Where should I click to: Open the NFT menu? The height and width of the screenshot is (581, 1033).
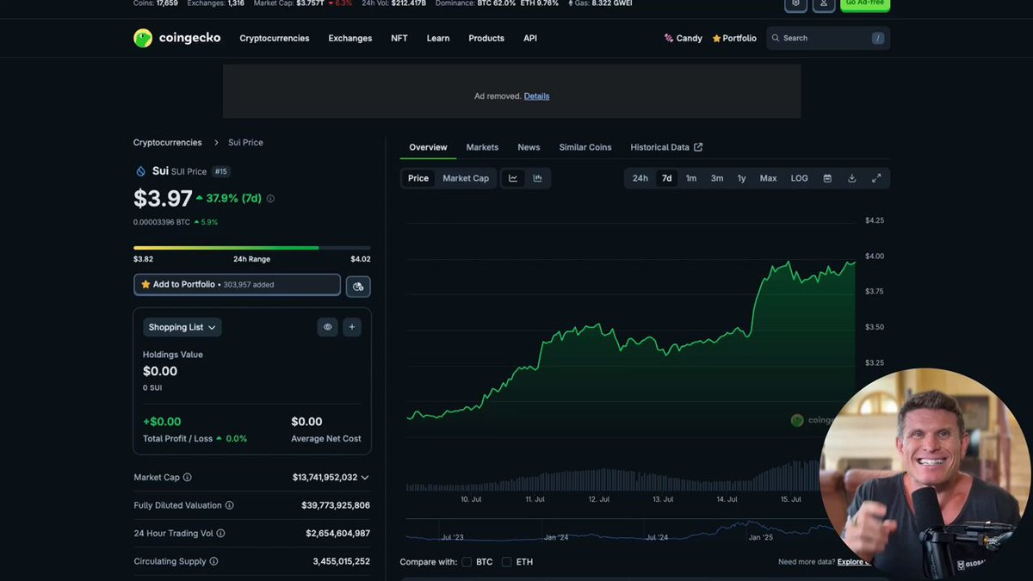coord(399,38)
